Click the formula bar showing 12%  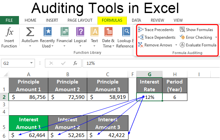click(x=151, y=63)
